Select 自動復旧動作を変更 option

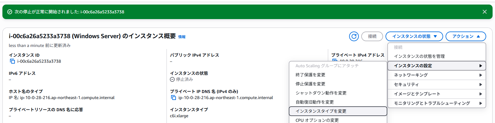tap(338, 102)
